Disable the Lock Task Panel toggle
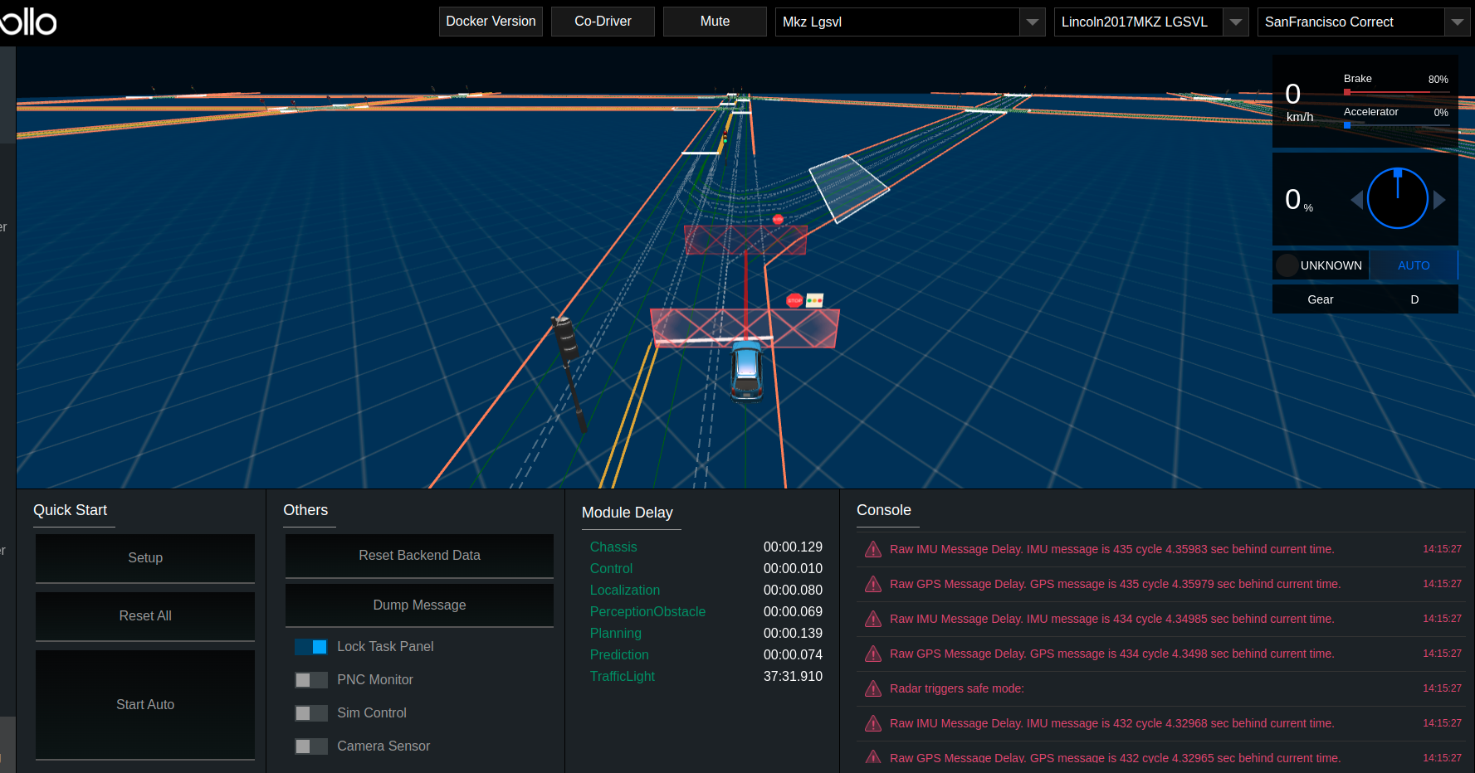The width and height of the screenshot is (1475, 773). [310, 646]
